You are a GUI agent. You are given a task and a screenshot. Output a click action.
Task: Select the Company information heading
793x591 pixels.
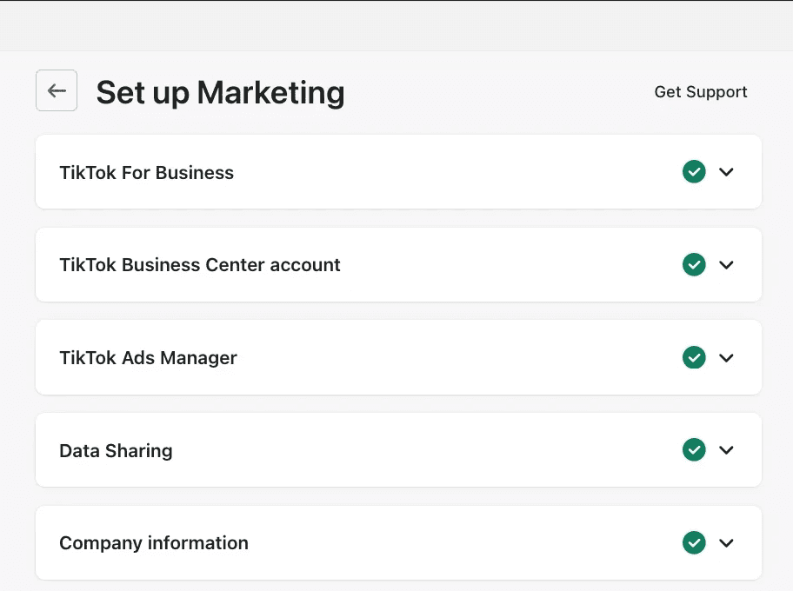coord(154,543)
